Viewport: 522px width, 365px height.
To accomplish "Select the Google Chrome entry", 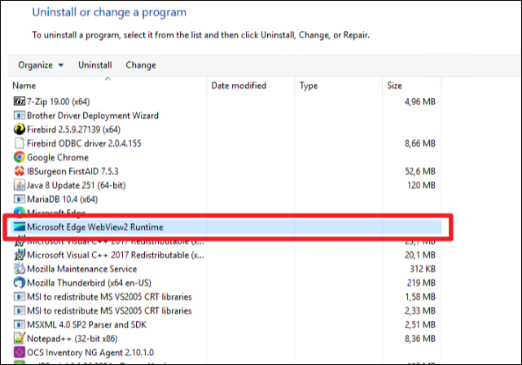I will click(226, 157).
